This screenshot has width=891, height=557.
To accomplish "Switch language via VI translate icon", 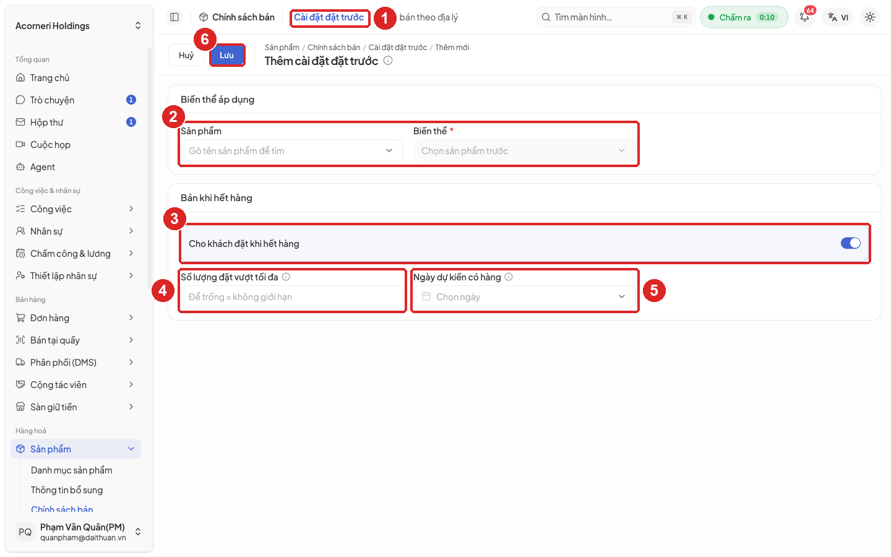I will [x=838, y=17].
